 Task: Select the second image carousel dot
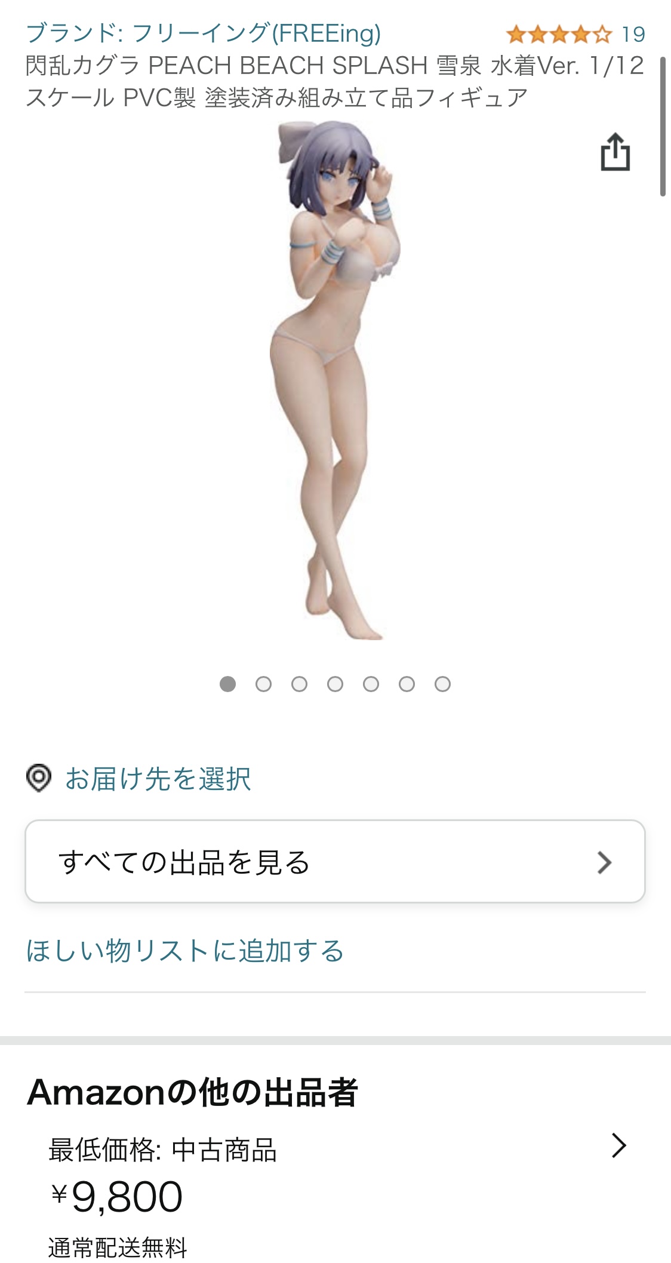263,684
